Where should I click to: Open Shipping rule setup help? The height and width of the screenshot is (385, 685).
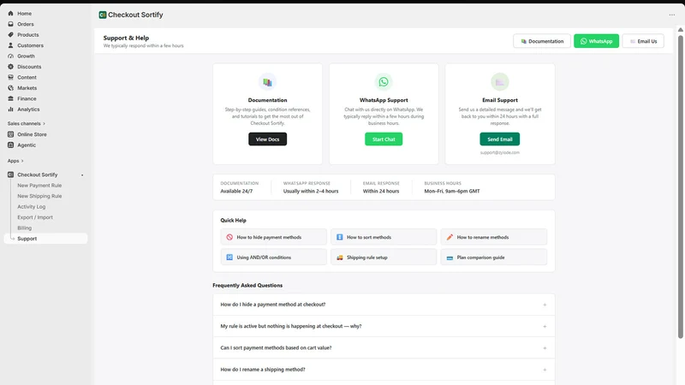384,258
